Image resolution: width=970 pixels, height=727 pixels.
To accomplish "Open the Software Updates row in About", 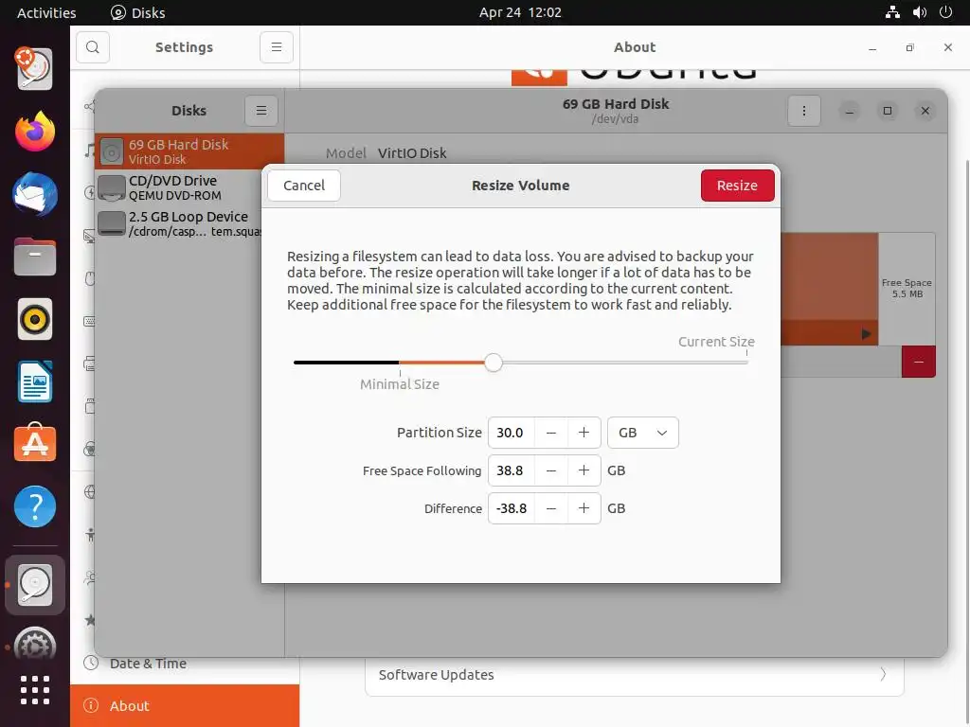I will pyautogui.click(x=634, y=674).
